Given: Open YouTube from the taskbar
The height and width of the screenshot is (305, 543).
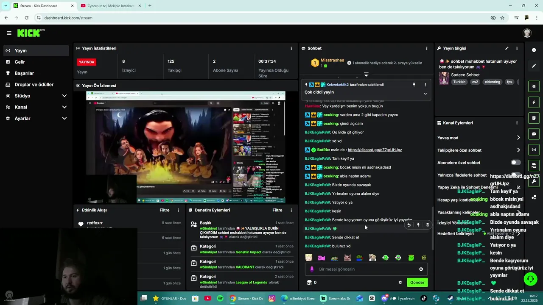Looking at the screenshot, I should pyautogui.click(x=207, y=298).
